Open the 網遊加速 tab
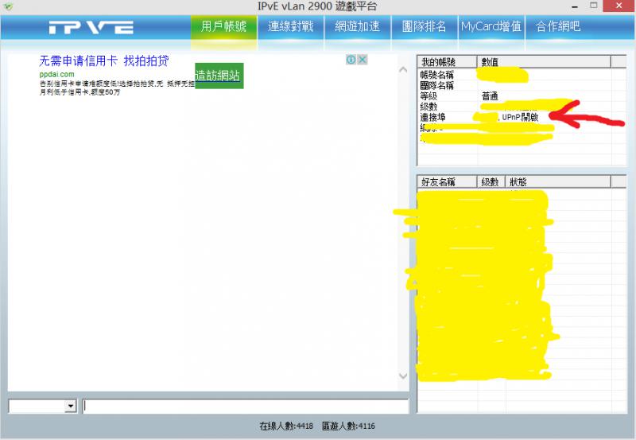The width and height of the screenshot is (636, 440). click(358, 27)
